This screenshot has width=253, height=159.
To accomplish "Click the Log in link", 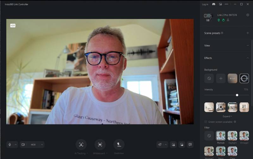I will (x=205, y=4).
